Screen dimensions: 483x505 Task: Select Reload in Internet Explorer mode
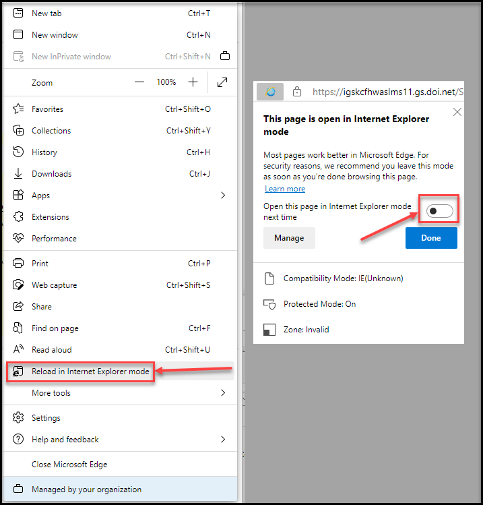(120, 372)
